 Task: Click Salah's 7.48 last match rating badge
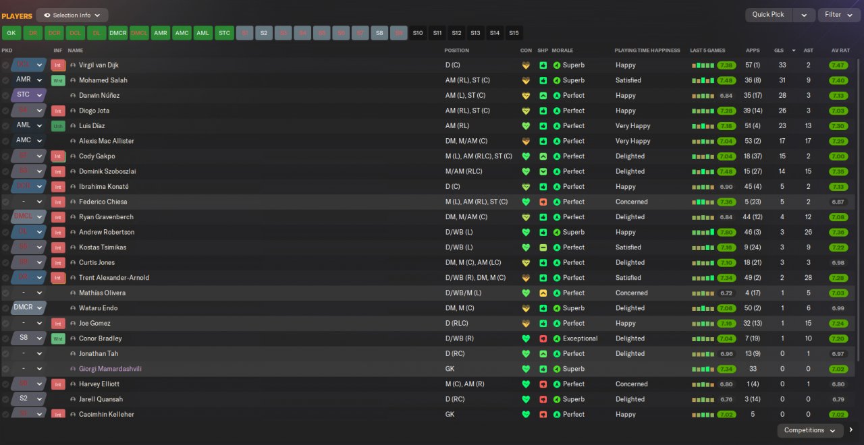(726, 80)
